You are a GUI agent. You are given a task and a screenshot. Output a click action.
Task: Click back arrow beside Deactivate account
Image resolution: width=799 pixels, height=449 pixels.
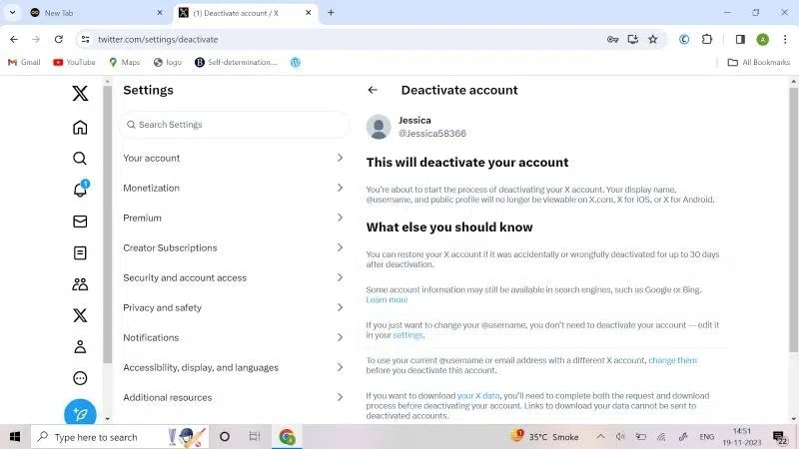[373, 90]
